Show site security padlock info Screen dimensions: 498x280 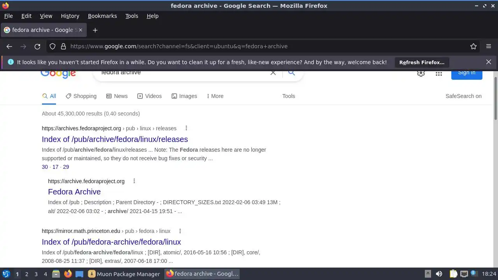tap(63, 46)
